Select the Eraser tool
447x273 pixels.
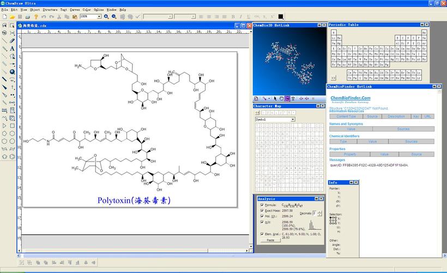pos(12,41)
